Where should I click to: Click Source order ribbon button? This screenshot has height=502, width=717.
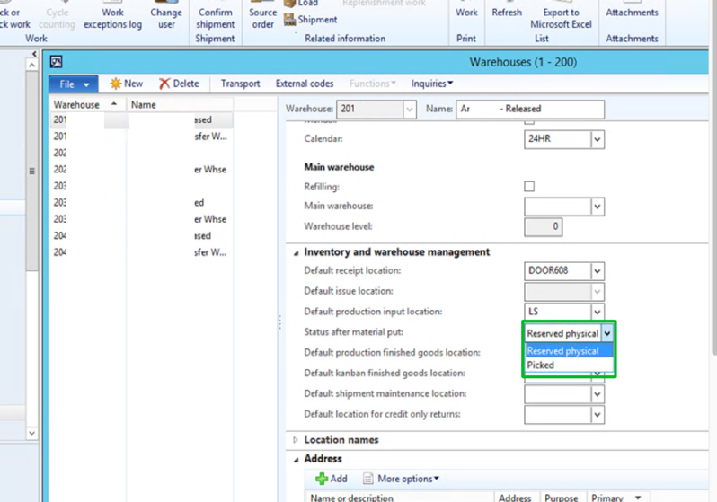pyautogui.click(x=263, y=18)
